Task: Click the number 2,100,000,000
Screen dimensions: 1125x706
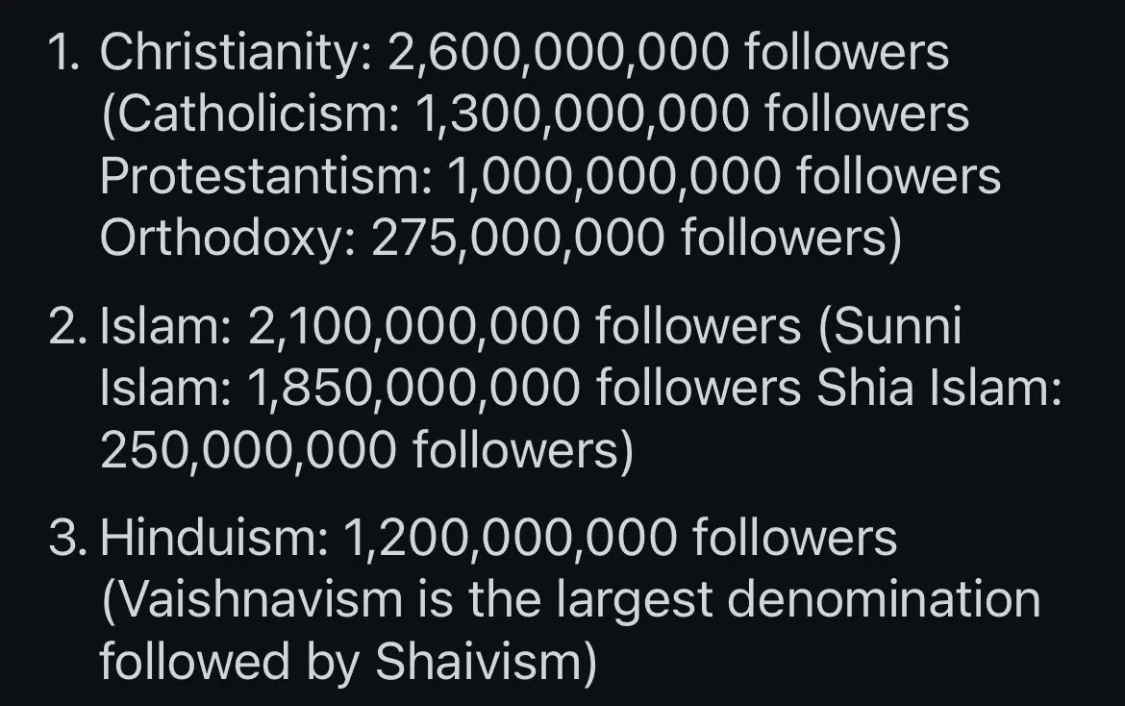Action: pyautogui.click(x=414, y=327)
